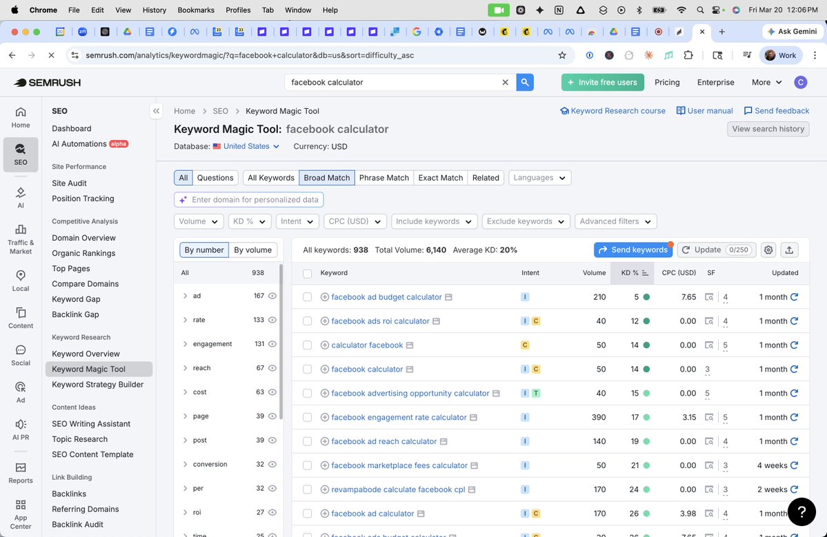Viewport: 827px width, 537px height.
Task: Expand the reach keyword group
Action: 185,368
